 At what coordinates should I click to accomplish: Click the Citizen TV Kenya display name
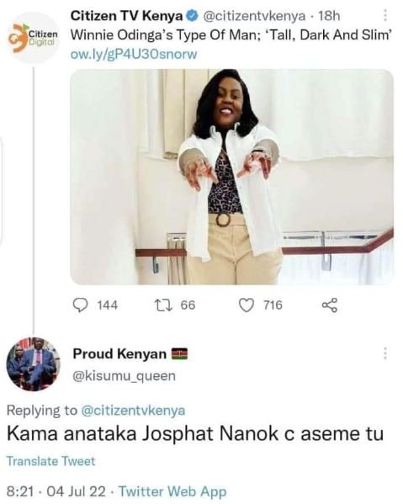click(126, 15)
